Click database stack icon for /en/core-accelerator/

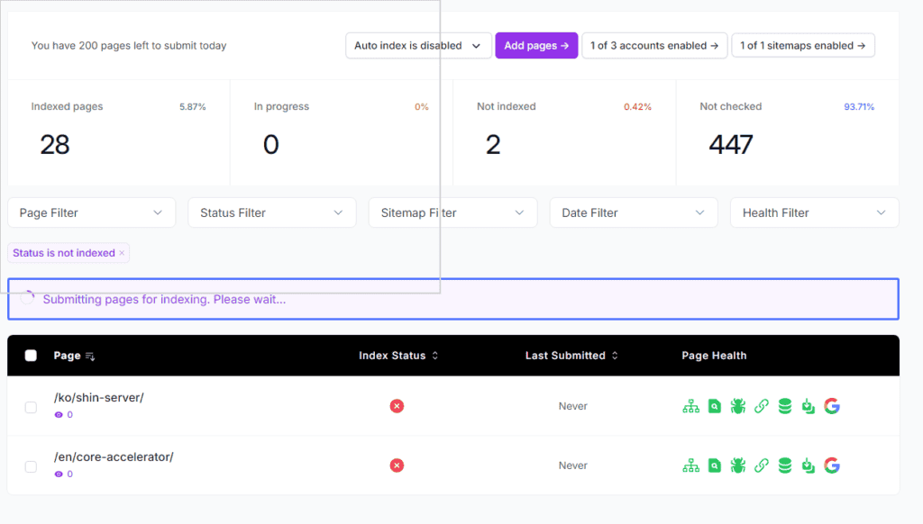pos(785,465)
